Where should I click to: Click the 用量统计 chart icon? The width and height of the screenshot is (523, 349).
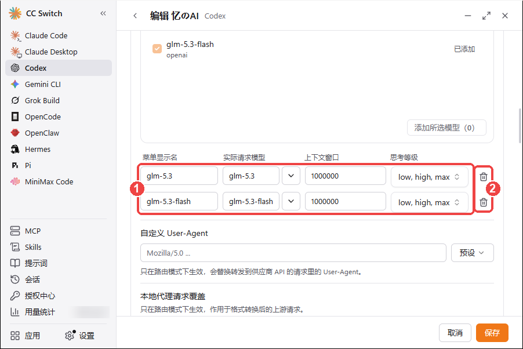pyautogui.click(x=15, y=312)
